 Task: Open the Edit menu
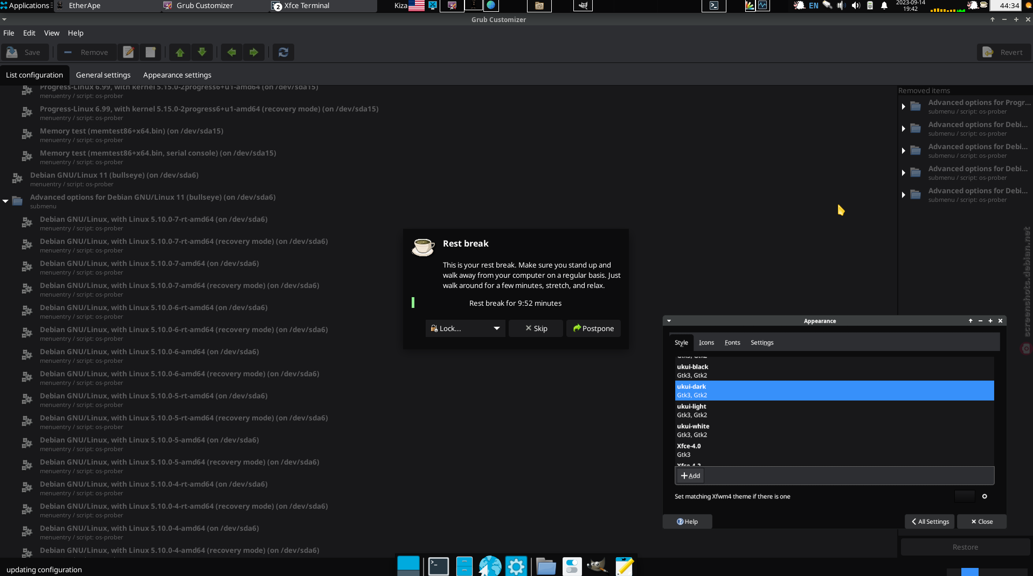point(29,33)
